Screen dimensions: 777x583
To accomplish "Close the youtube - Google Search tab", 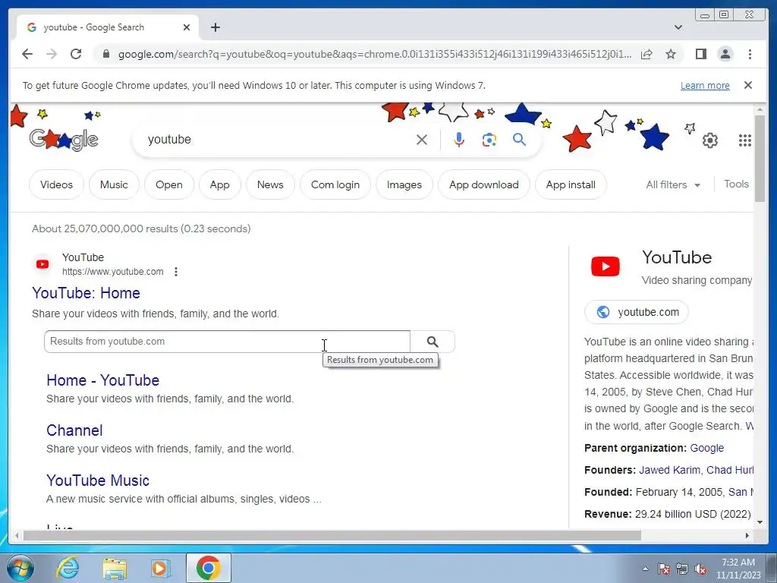I will tap(187, 27).
